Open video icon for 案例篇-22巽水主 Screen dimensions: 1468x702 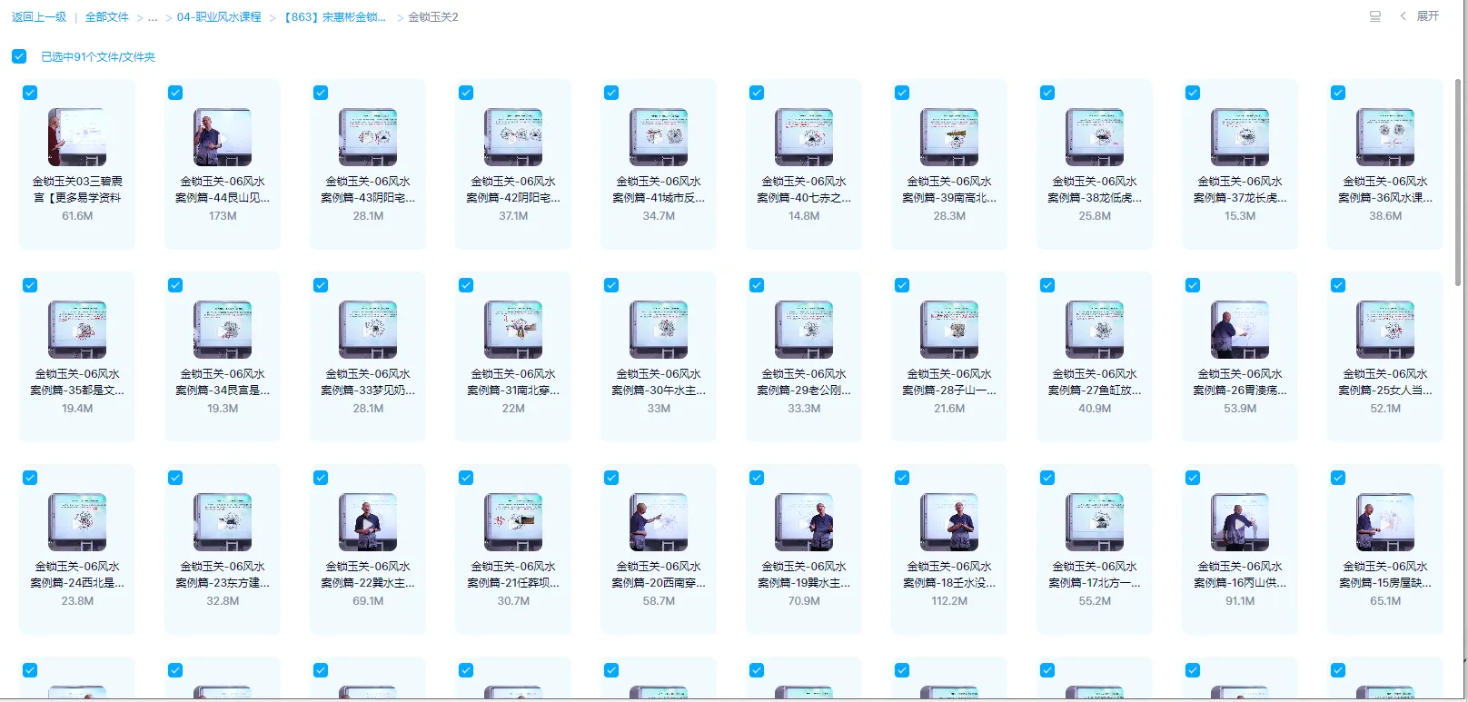click(368, 522)
